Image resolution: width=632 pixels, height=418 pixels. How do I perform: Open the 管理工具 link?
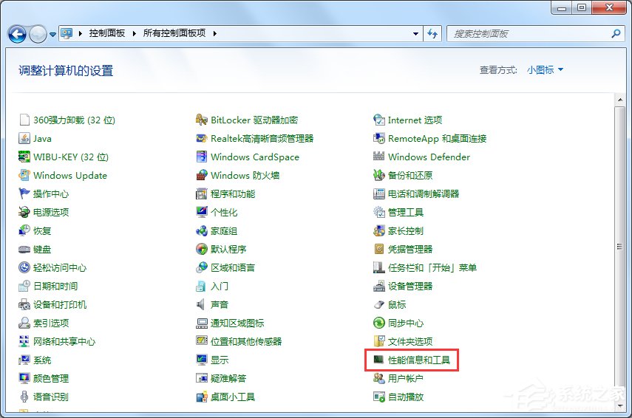pyautogui.click(x=406, y=212)
